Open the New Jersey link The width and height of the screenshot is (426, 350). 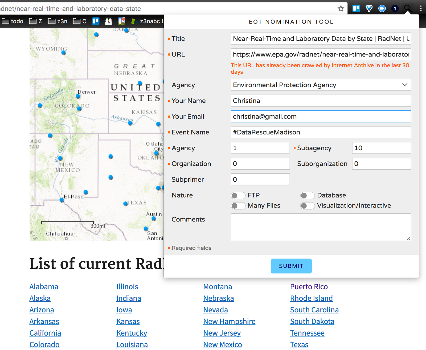pos(222,333)
